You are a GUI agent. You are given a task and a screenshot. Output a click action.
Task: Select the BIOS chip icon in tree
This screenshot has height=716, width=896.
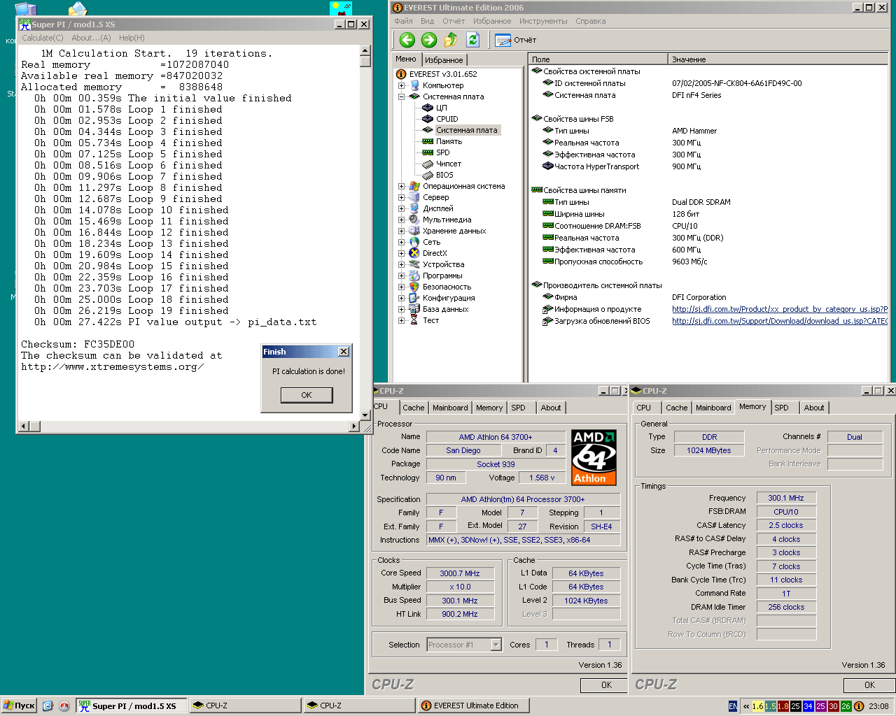tap(428, 175)
